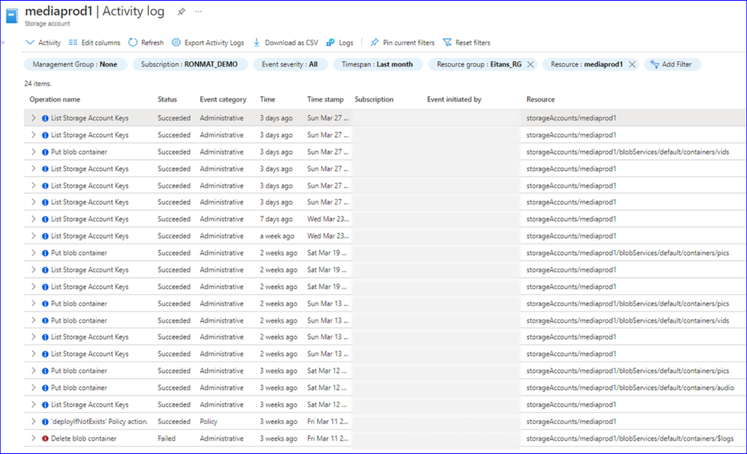This screenshot has height=454, width=747.
Task: Expand Put blob container pics Sat Mar 19 row
Action: coord(34,252)
